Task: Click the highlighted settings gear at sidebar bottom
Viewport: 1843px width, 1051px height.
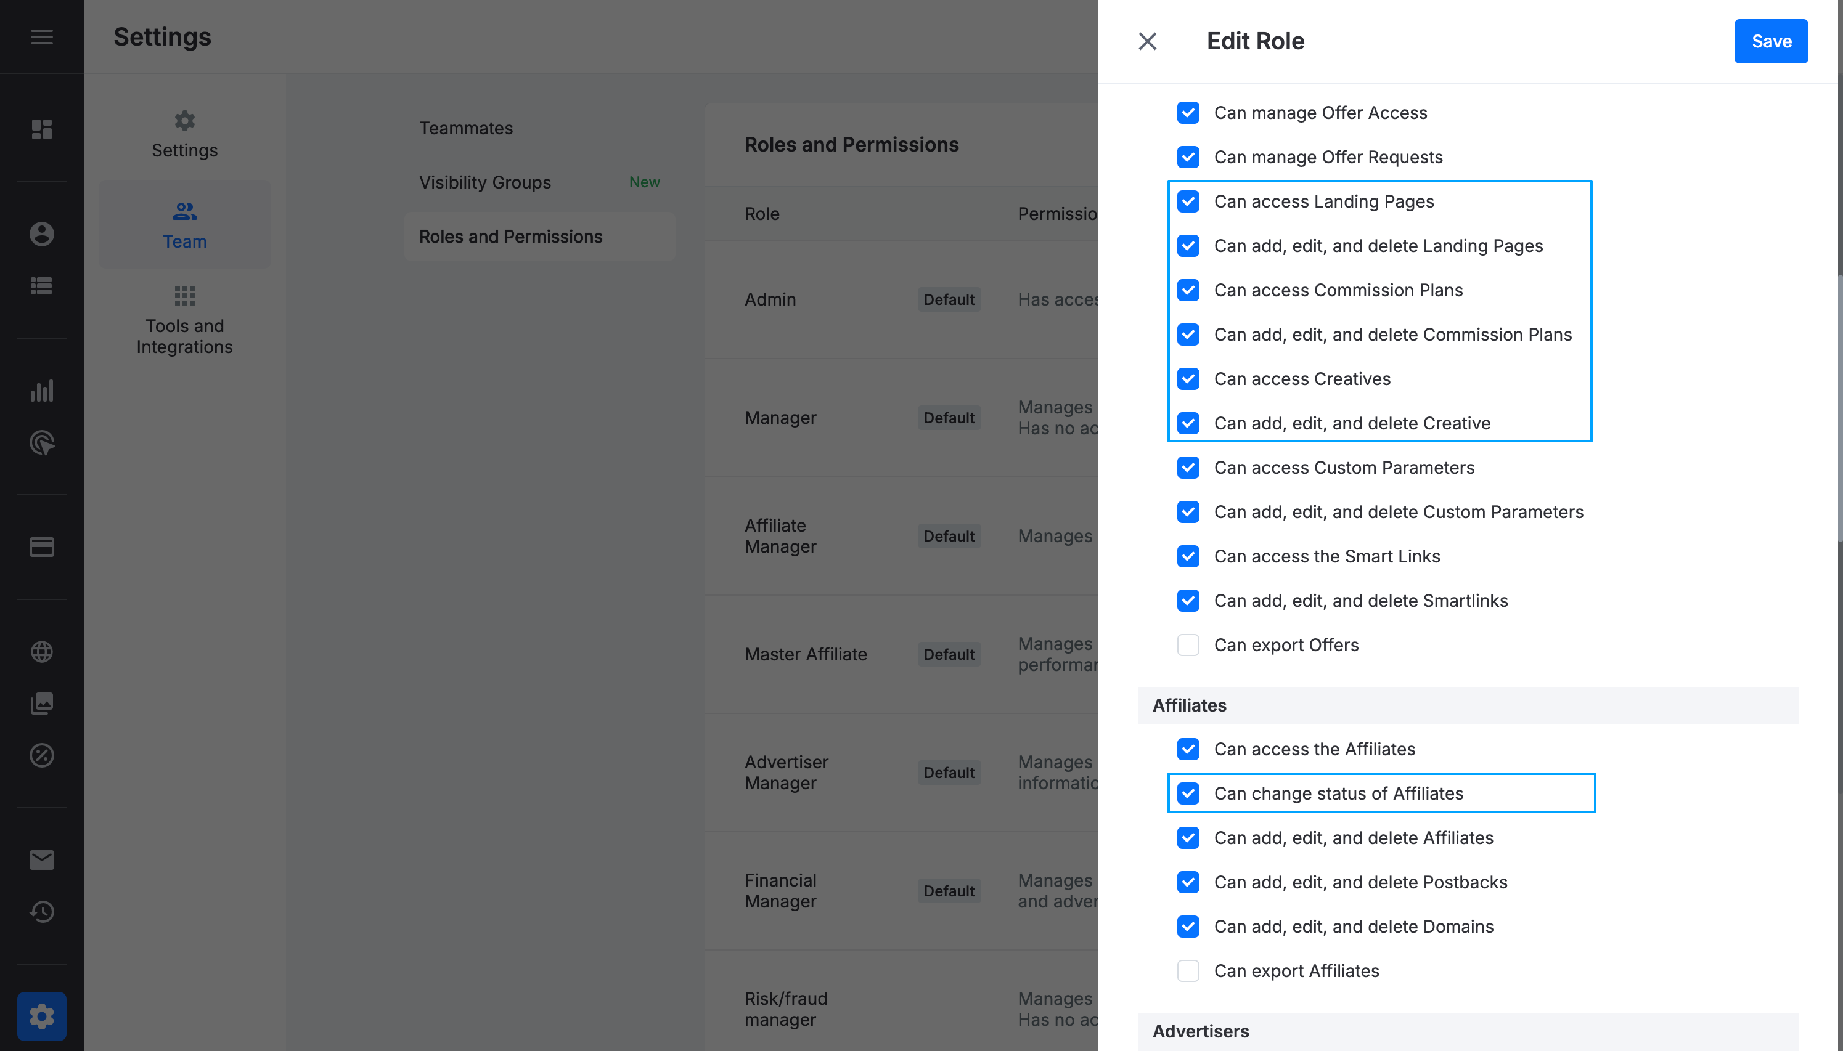Action: click(x=42, y=1017)
